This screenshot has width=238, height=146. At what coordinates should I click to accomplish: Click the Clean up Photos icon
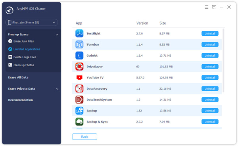tap(10, 65)
